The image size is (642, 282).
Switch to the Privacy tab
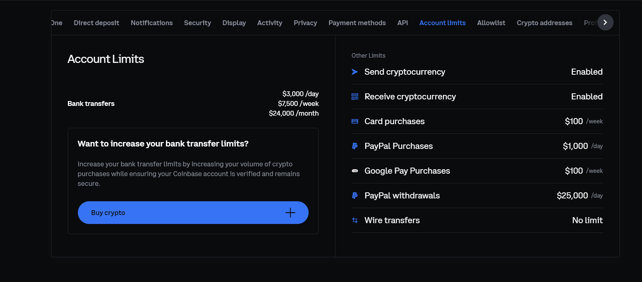pyautogui.click(x=305, y=23)
